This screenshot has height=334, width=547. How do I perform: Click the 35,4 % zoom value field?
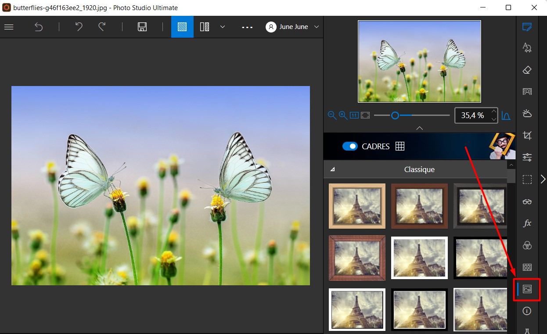(x=472, y=115)
